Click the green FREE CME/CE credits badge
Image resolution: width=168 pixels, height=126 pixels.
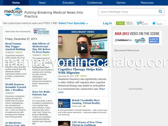pos(120,23)
